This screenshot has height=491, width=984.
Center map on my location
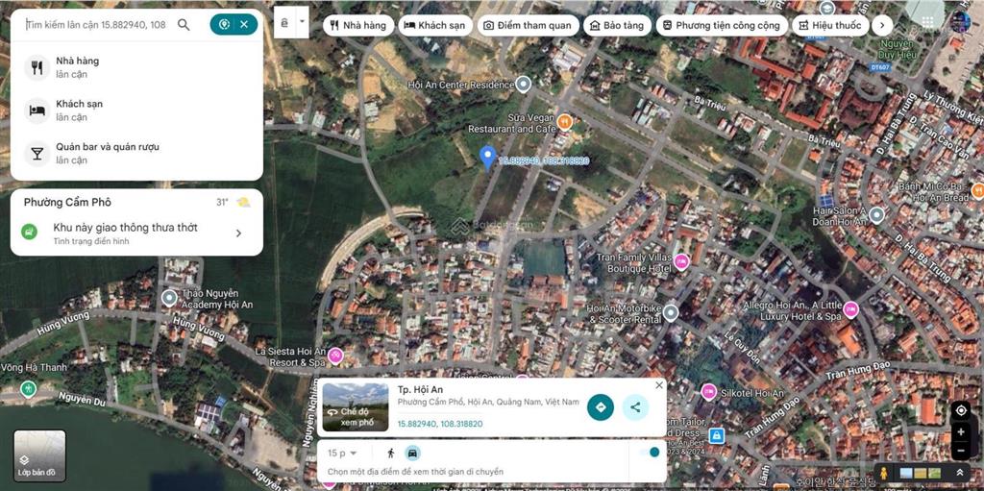pos(960,410)
